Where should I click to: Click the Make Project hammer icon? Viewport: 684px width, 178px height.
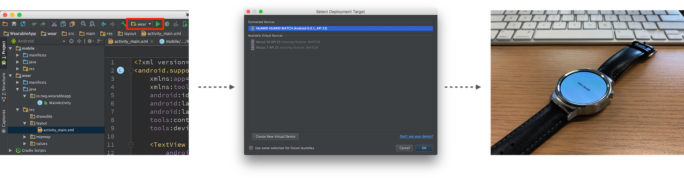pos(123,24)
